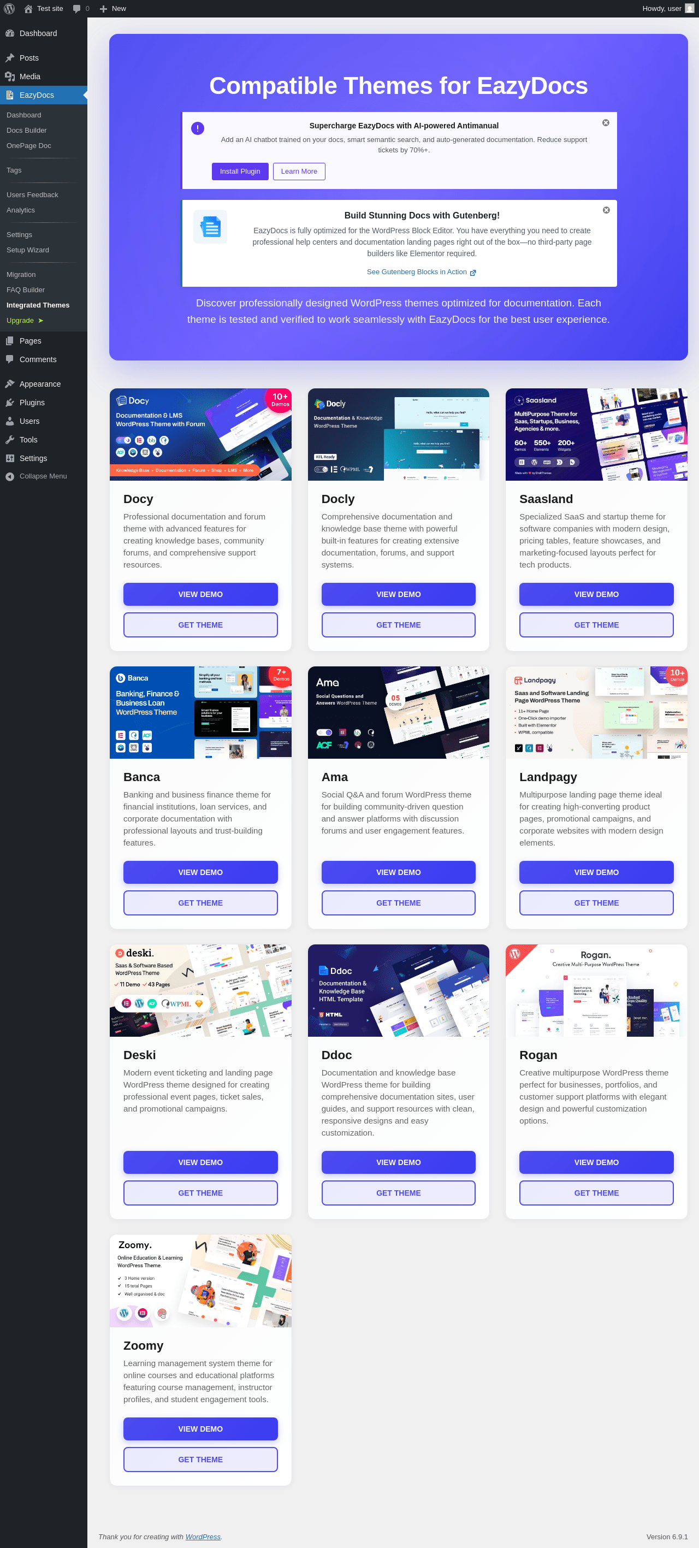
Task: Click the Test site home icon
Action: point(28,8)
